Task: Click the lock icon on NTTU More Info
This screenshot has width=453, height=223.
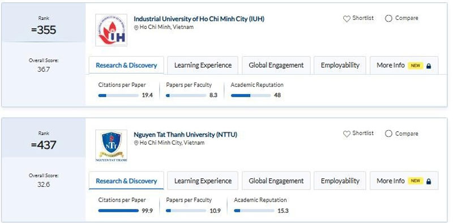Action: click(429, 182)
